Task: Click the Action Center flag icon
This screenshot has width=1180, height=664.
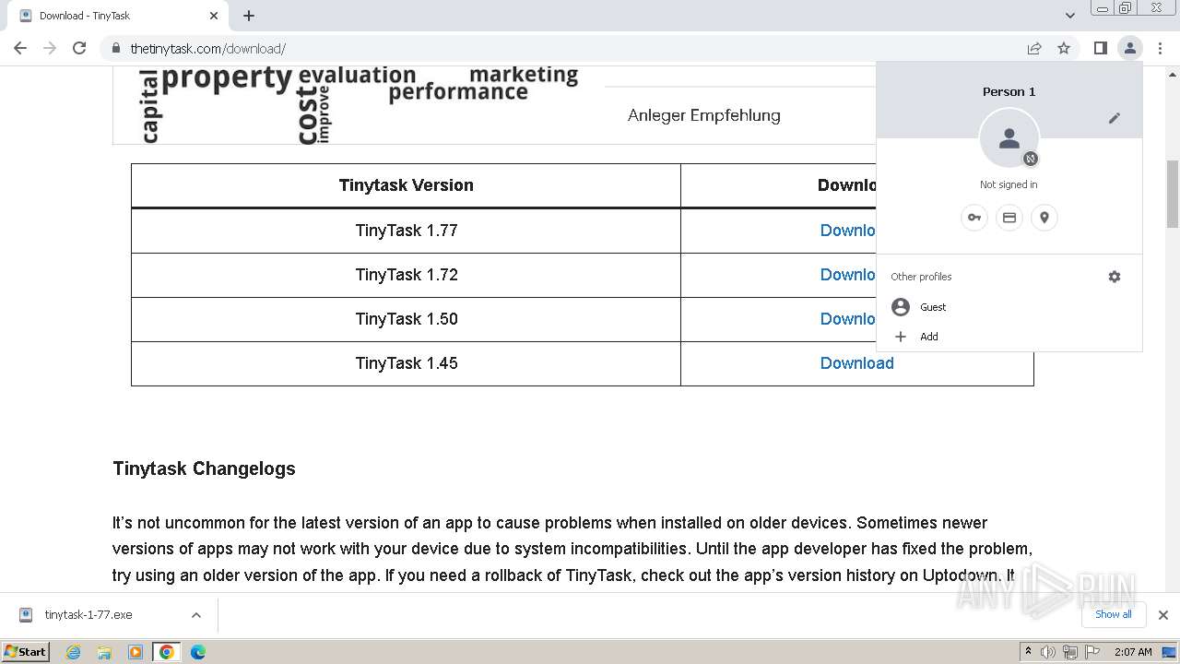Action: pyautogui.click(x=1092, y=652)
